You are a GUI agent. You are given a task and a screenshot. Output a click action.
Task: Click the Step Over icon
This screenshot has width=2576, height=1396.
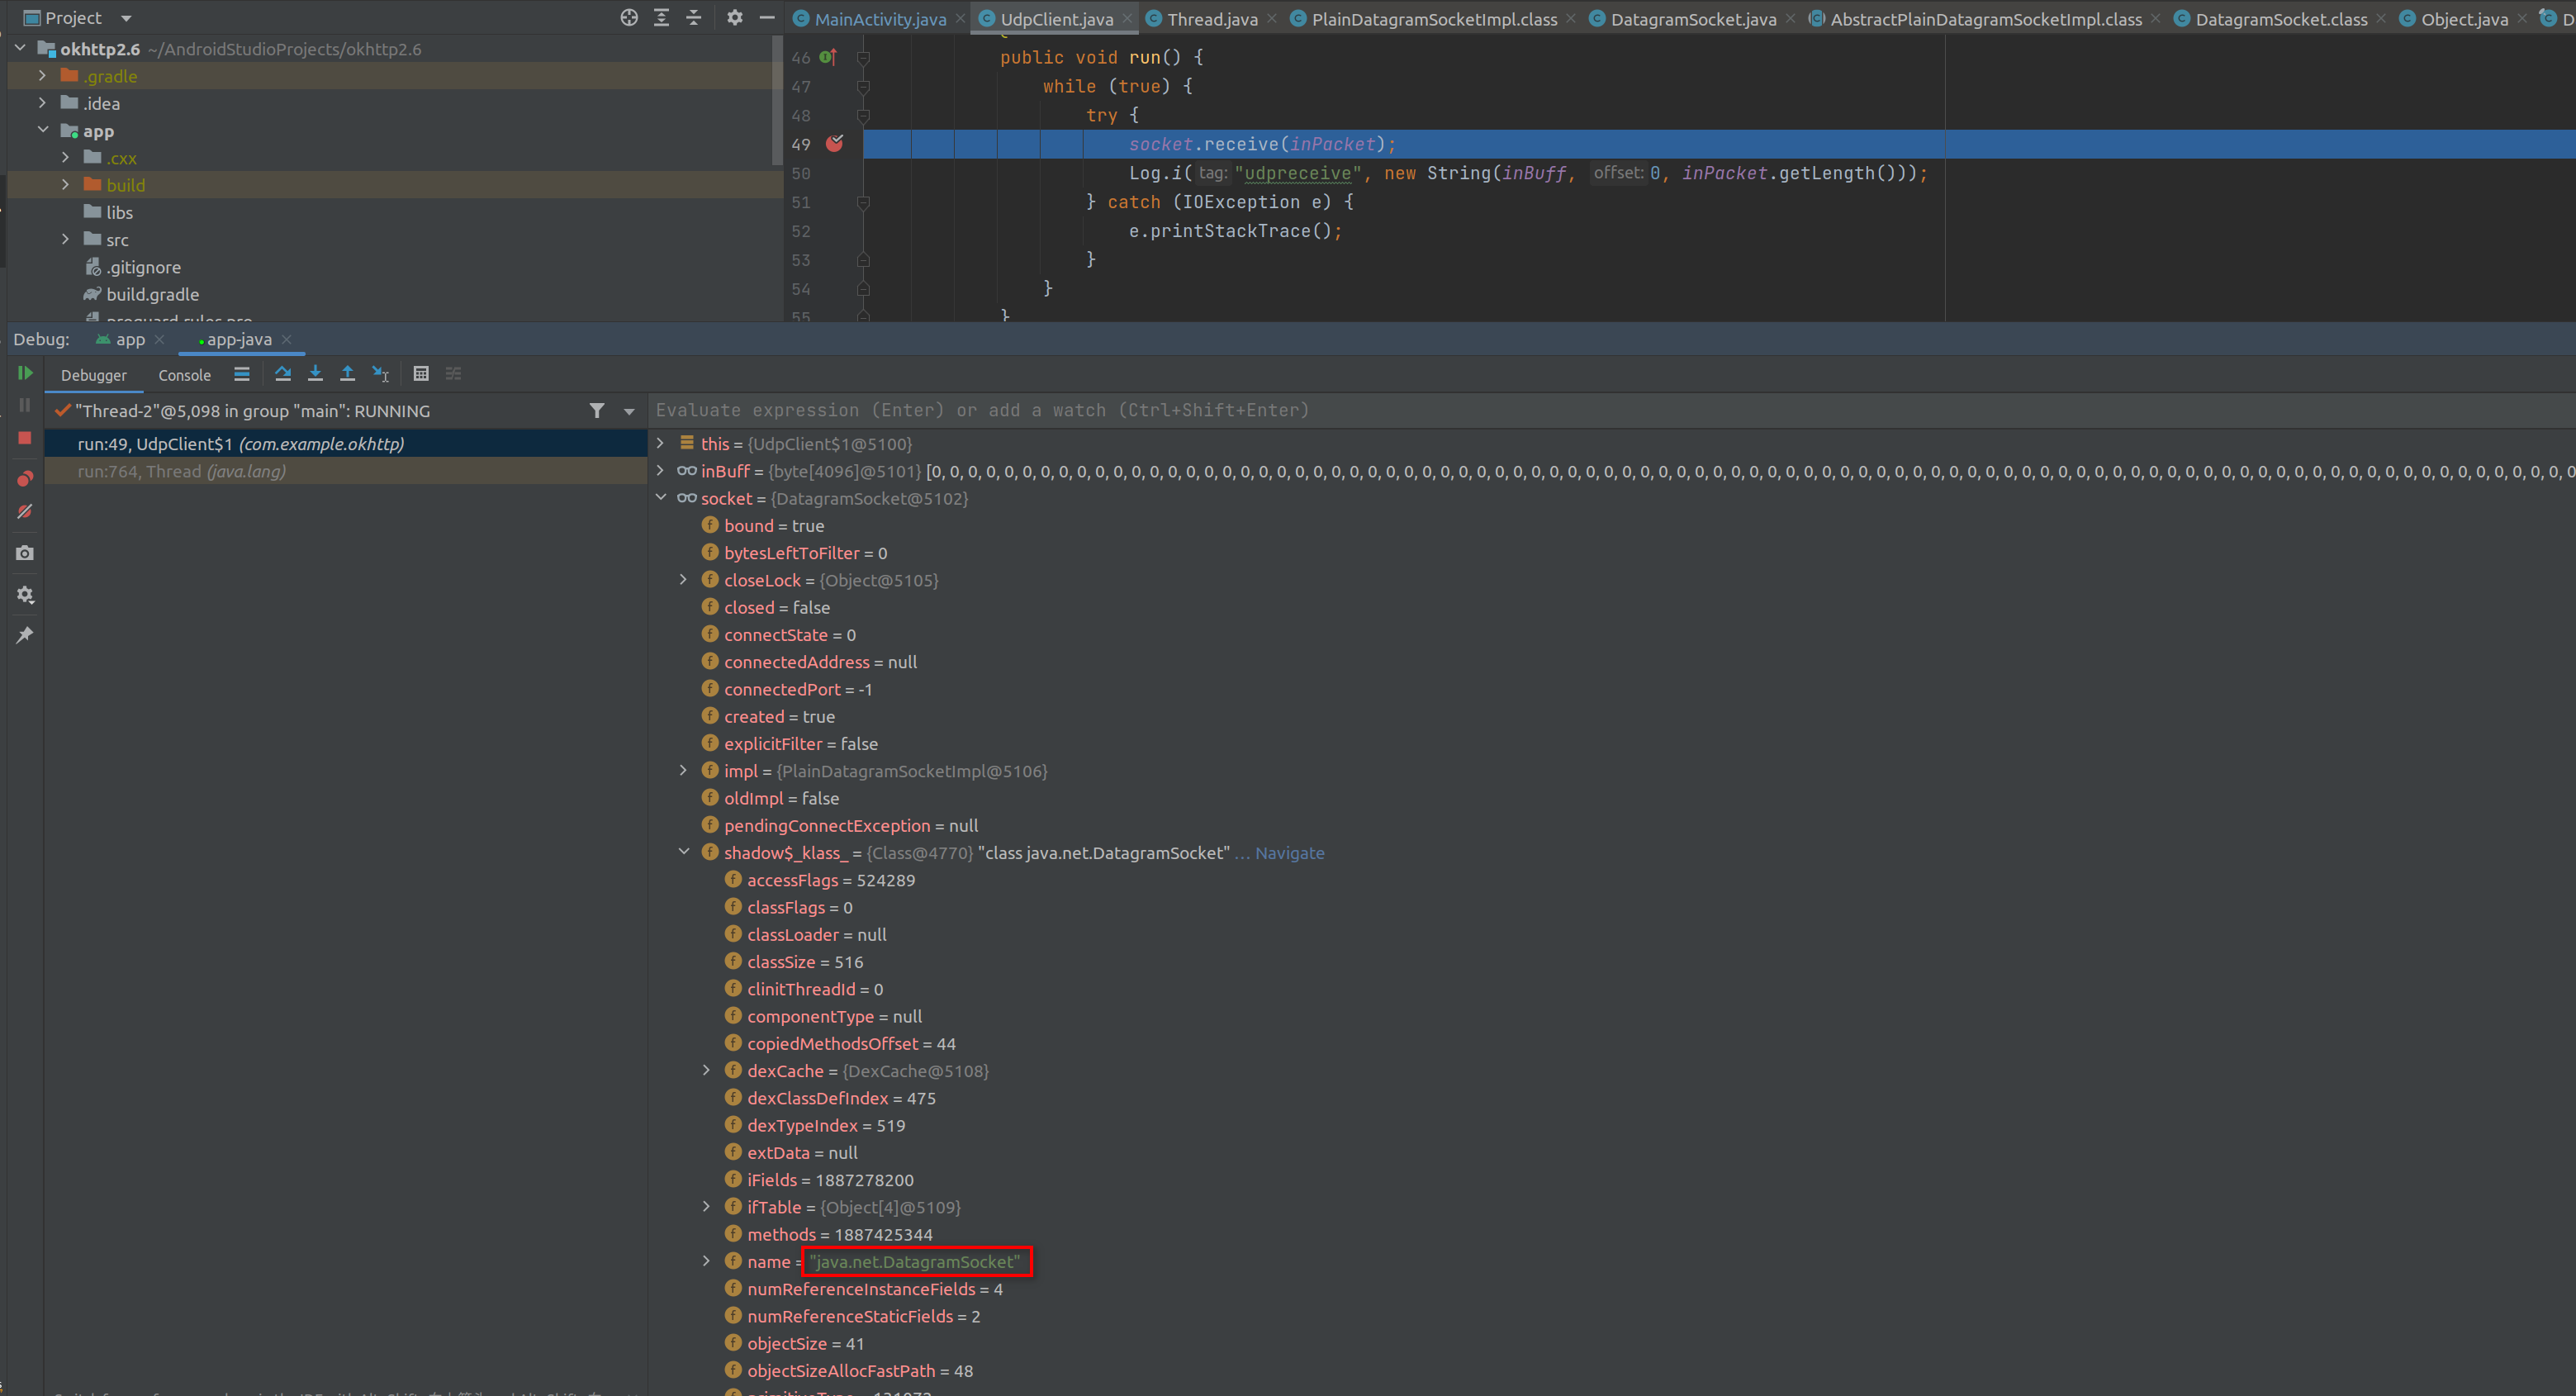pos(283,373)
